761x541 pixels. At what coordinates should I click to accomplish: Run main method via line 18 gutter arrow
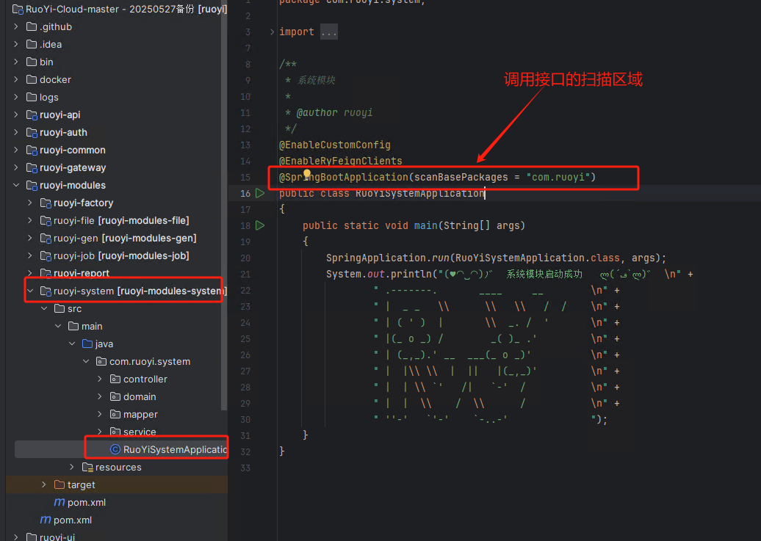261,225
